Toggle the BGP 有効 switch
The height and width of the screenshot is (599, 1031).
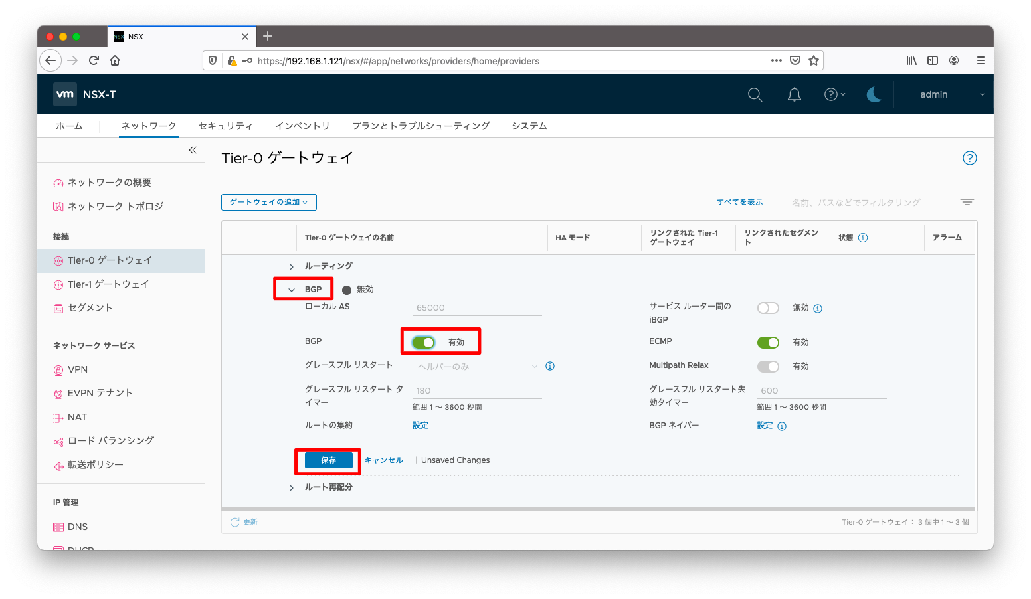tap(423, 342)
